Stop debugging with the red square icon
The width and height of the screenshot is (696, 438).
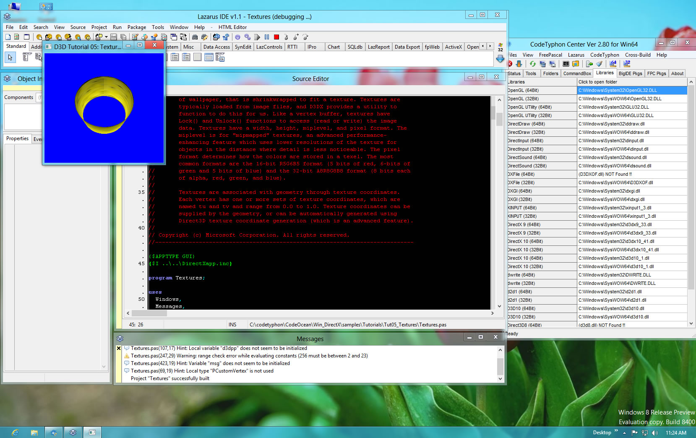[x=276, y=37]
